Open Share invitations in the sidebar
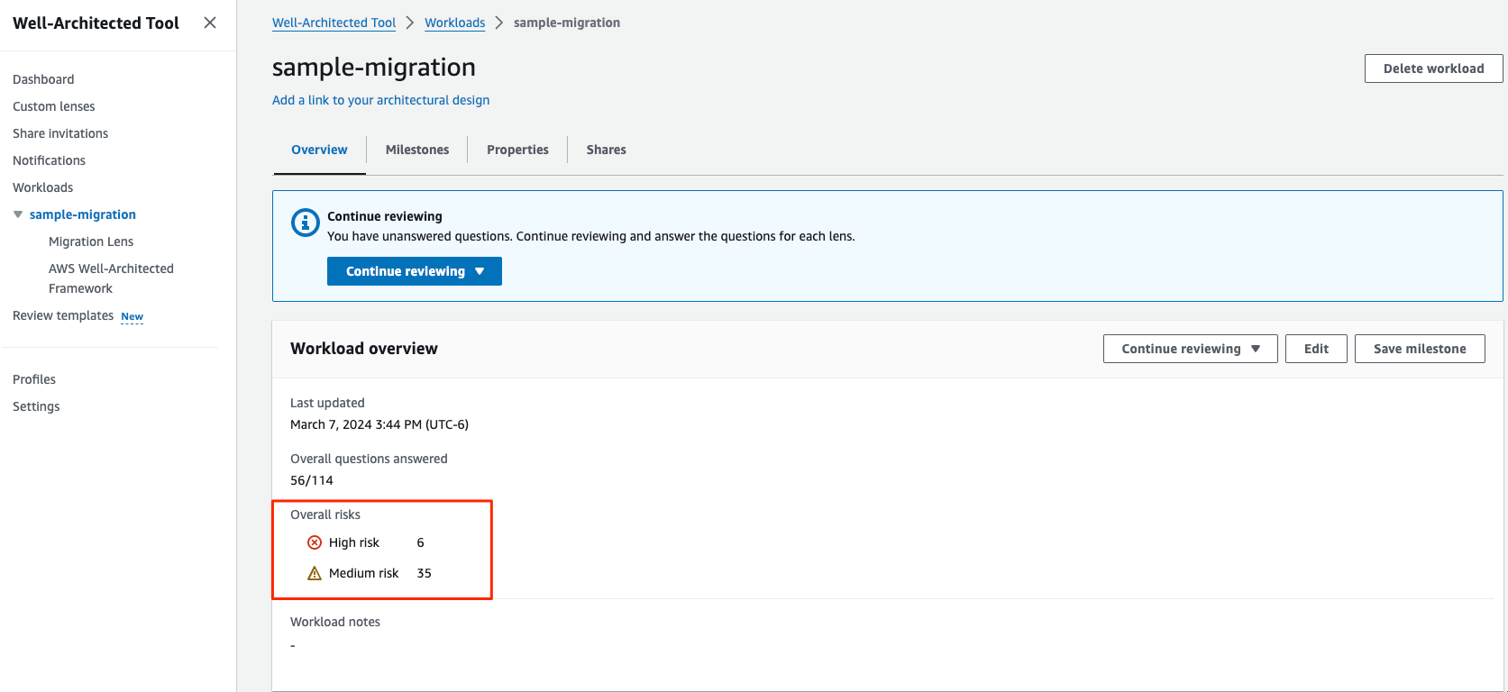The height and width of the screenshot is (692, 1508). point(60,133)
